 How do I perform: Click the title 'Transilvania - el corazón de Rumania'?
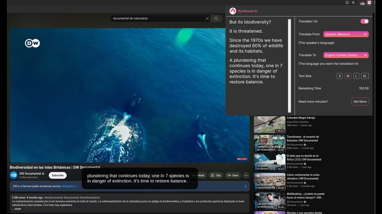303,139
